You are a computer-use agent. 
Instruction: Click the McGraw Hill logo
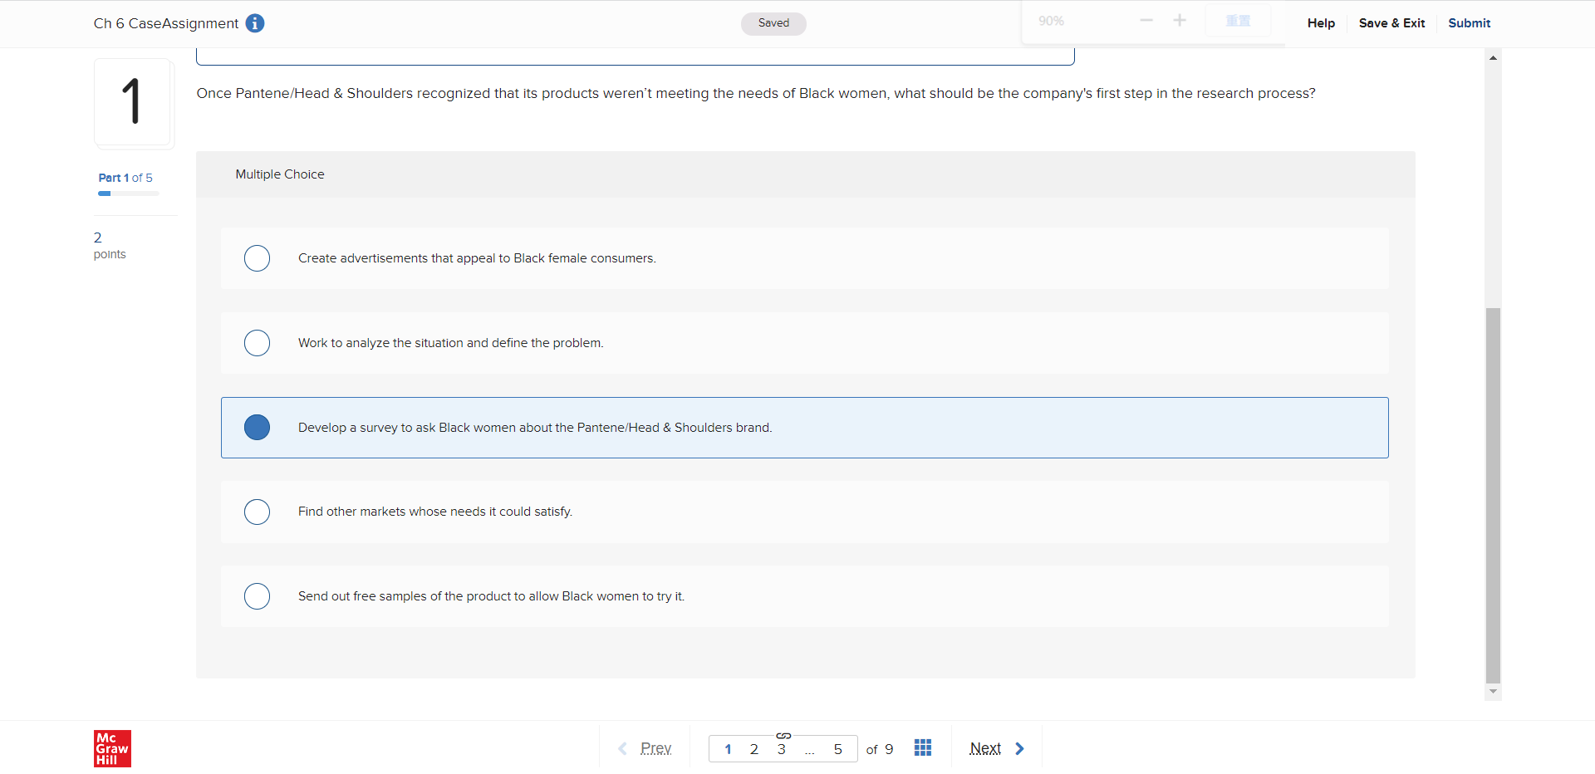tap(112, 748)
